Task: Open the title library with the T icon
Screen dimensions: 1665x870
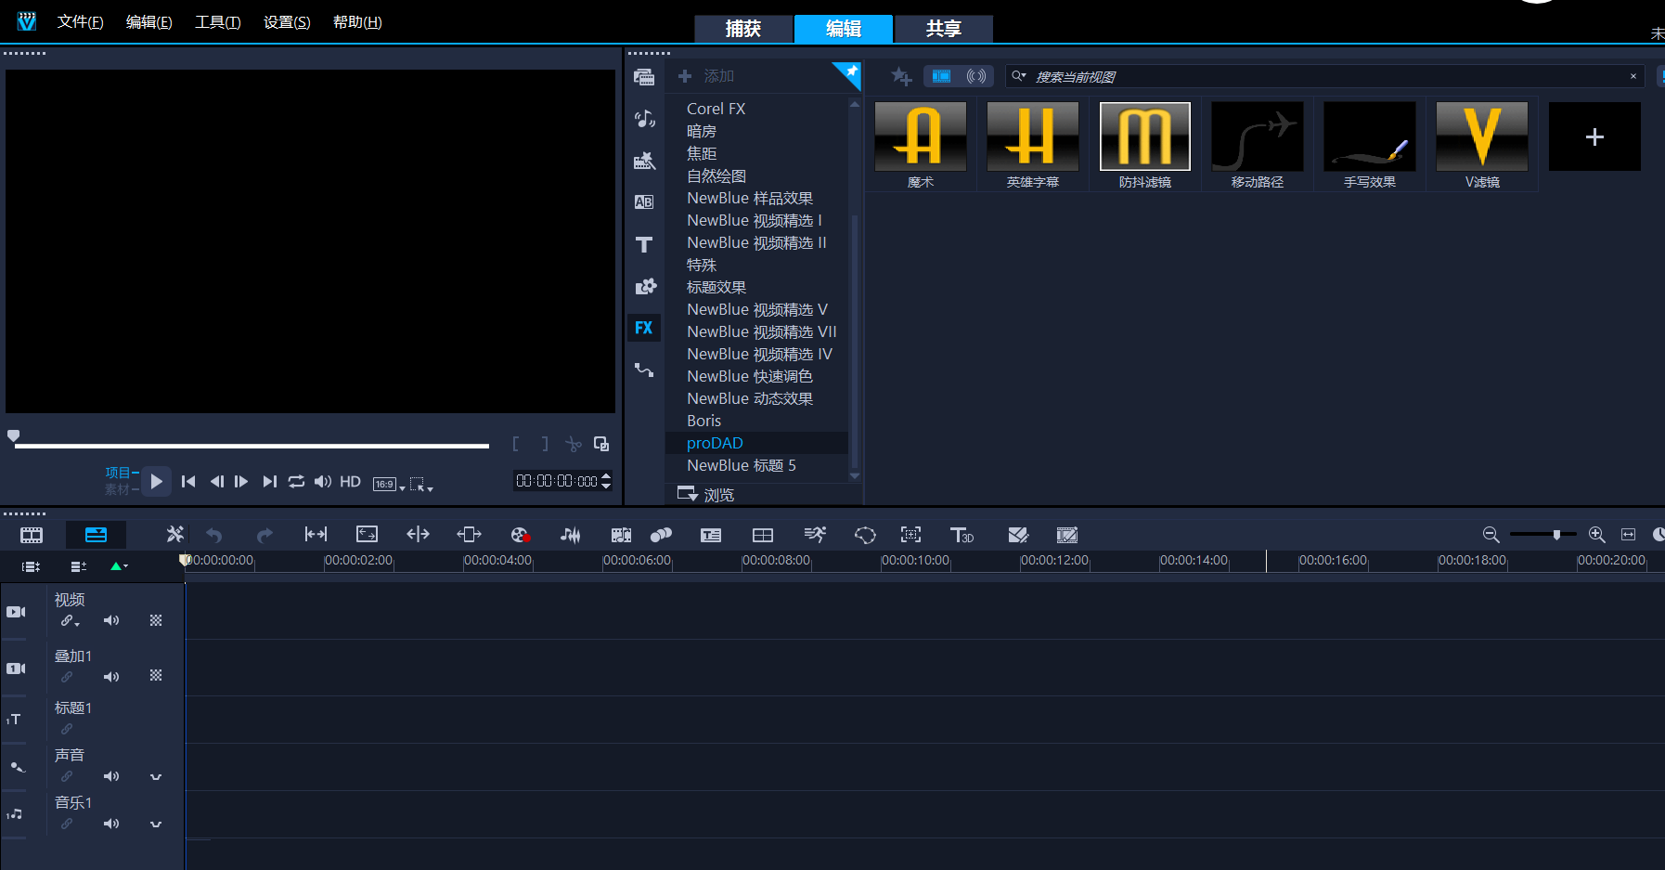Action: [643, 245]
